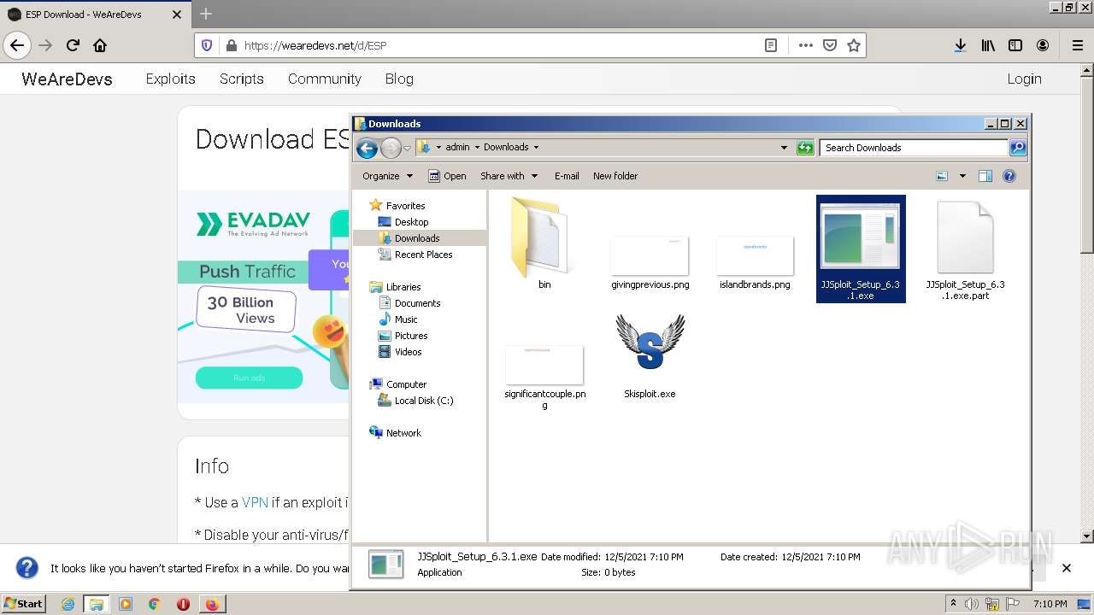Open Internet Explorer from taskbar
Screen dimensions: 1094x615
68,604
